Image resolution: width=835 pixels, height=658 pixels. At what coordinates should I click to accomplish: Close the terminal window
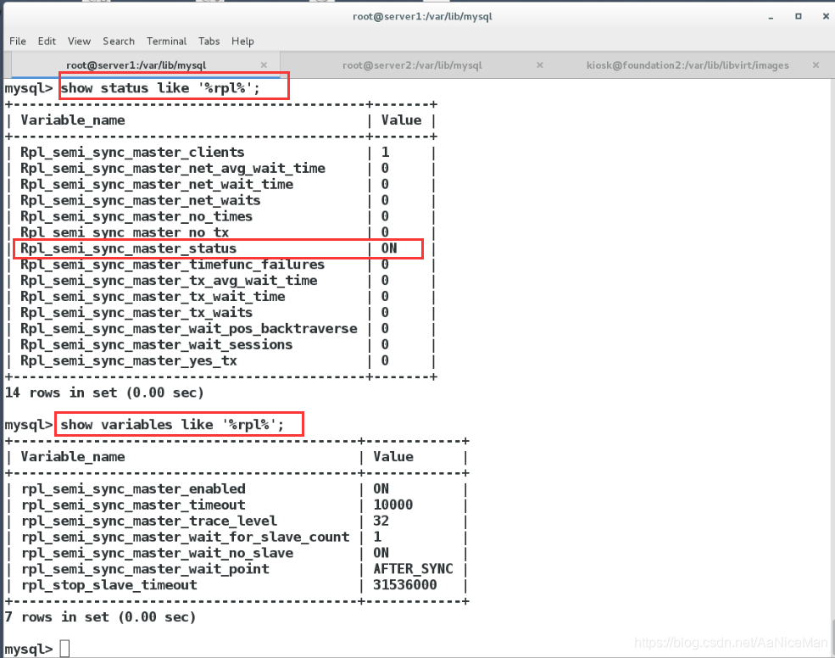pos(826,16)
